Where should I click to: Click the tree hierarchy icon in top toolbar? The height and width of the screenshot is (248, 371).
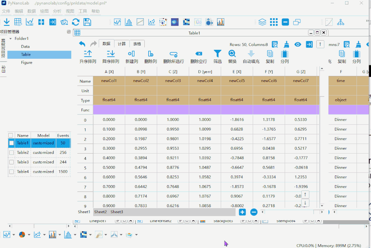tap(340, 22)
